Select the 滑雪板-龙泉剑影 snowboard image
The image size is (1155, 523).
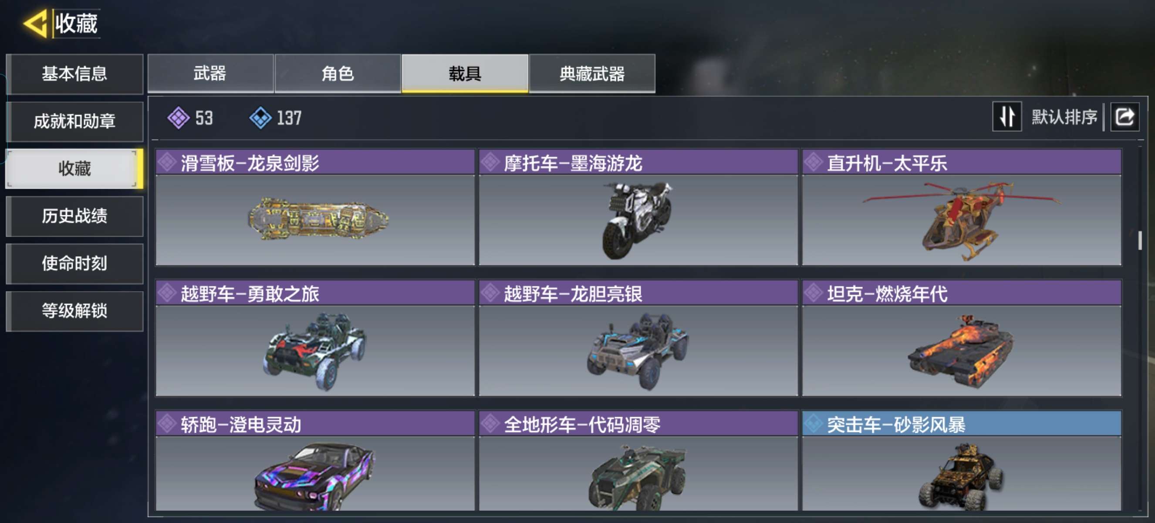(318, 219)
